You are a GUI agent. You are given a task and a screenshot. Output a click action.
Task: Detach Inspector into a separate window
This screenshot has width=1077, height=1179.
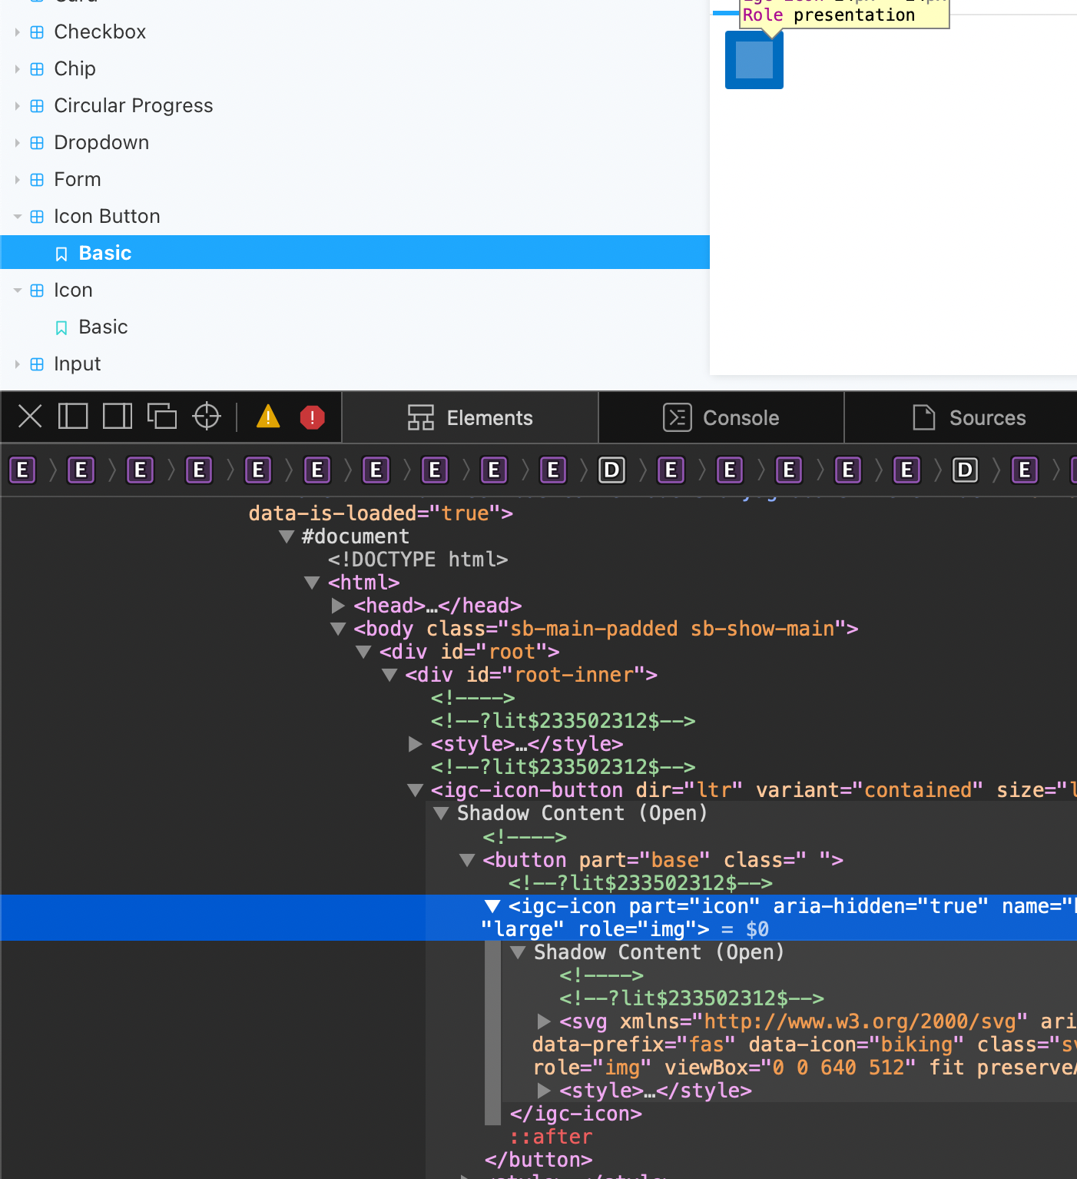point(162,417)
